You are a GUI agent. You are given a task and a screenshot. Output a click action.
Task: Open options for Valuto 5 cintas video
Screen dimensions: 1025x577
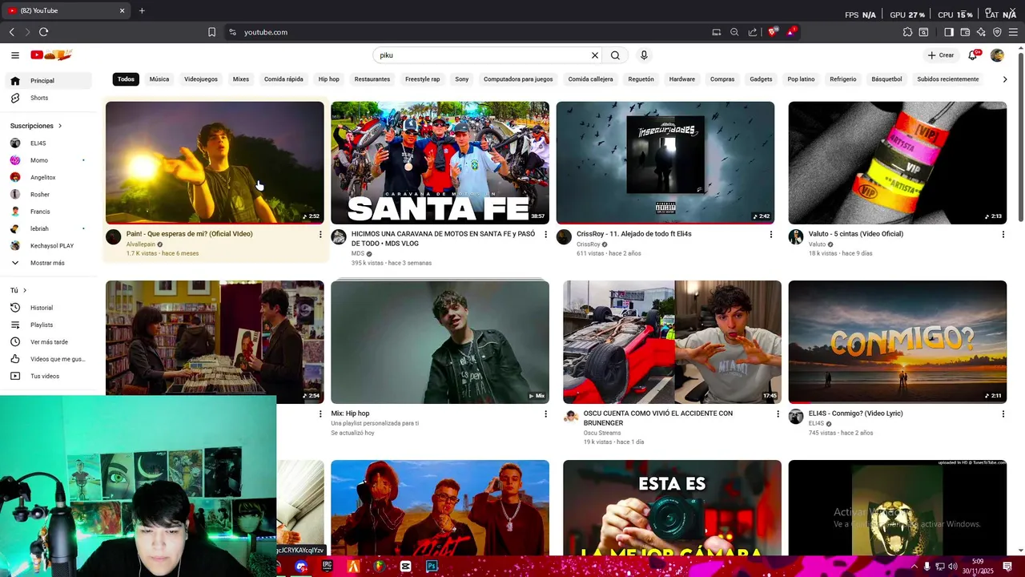point(1003,235)
